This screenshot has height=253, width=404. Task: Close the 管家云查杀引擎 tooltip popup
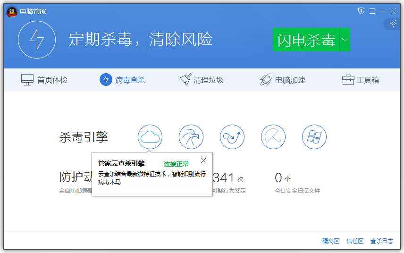coord(203,160)
